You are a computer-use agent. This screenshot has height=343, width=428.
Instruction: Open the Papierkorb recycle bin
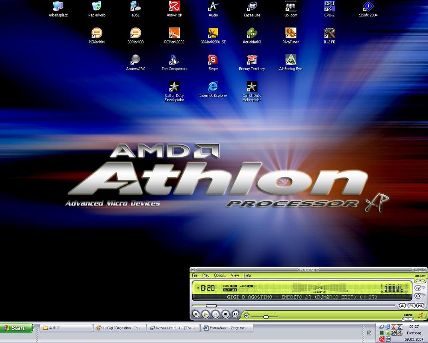pyautogui.click(x=97, y=9)
